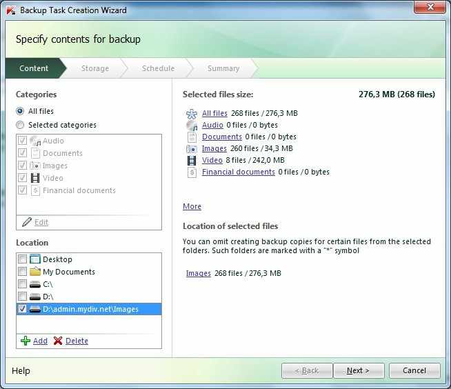Image resolution: width=451 pixels, height=389 pixels.
Task: Click the Cancel button
Action: point(414,370)
